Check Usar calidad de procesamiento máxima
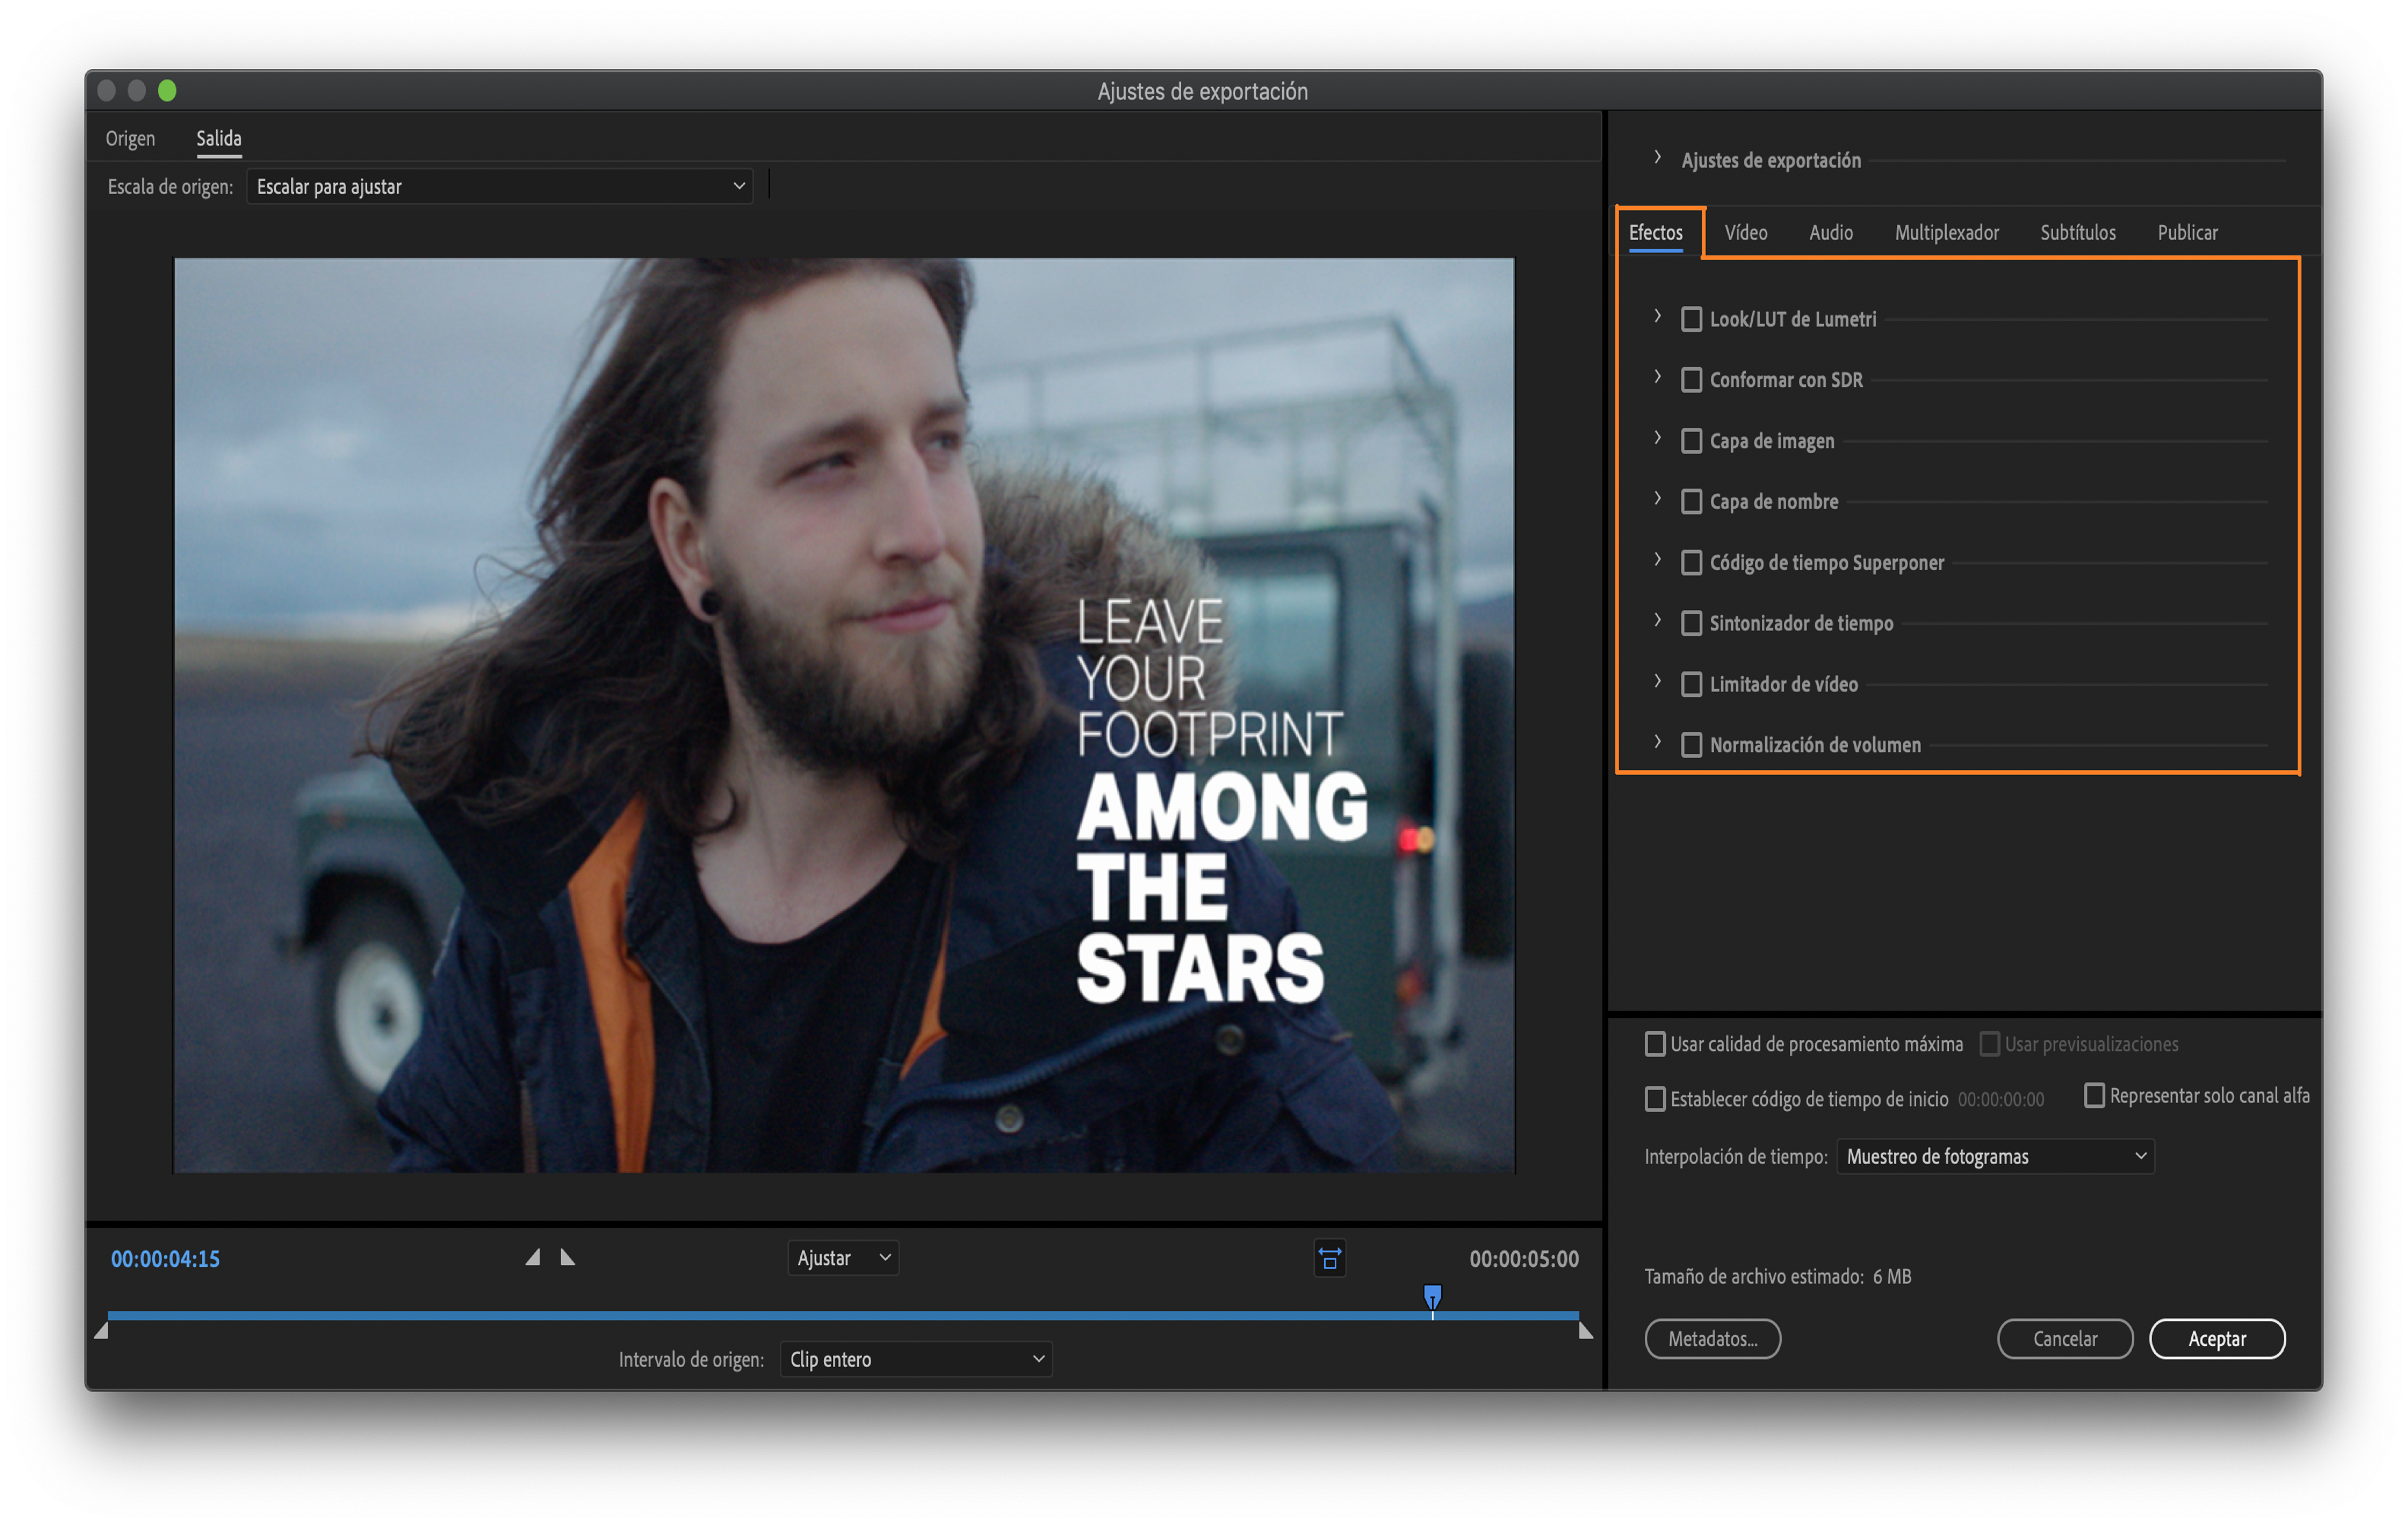Image resolution: width=2408 pixels, height=1527 pixels. click(x=1655, y=1044)
